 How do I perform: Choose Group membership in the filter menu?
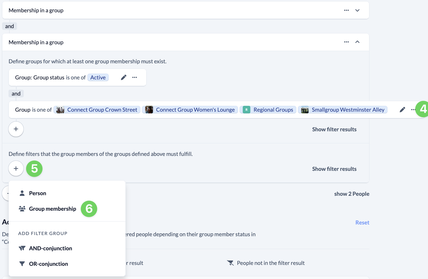52,209
